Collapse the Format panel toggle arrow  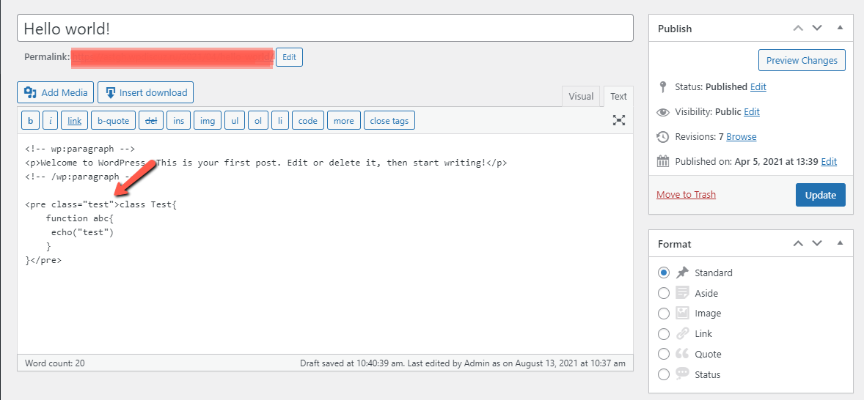pyautogui.click(x=840, y=243)
